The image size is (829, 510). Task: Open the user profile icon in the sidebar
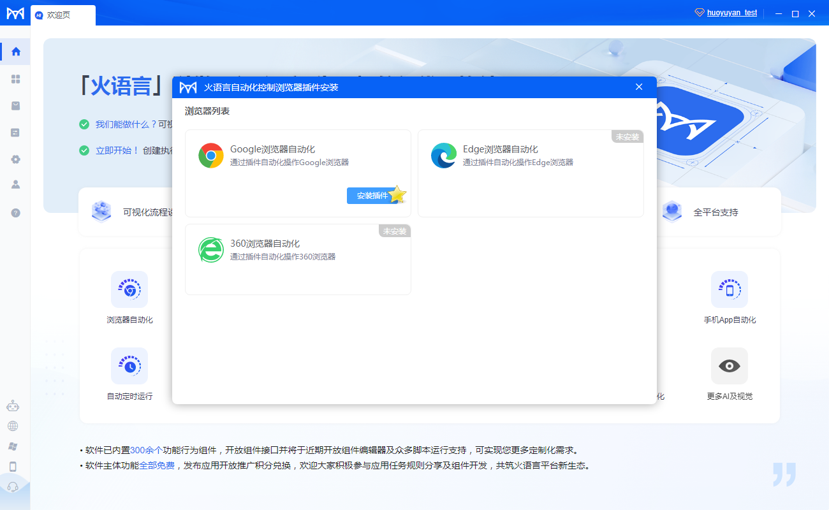(16, 184)
